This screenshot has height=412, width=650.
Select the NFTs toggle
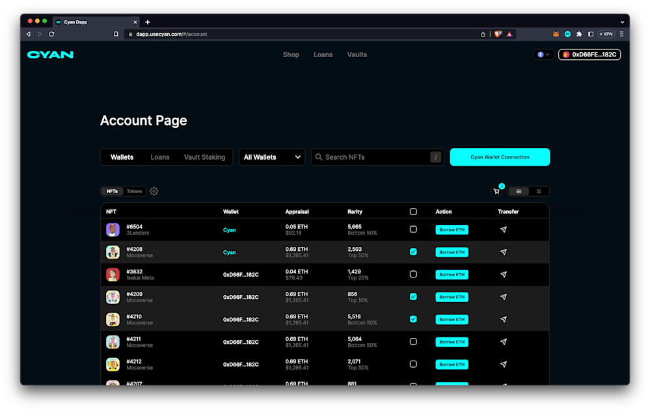(112, 191)
